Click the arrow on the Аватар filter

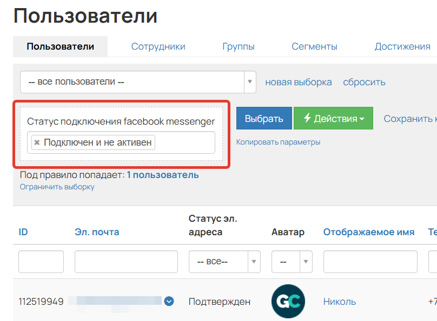coord(306,262)
